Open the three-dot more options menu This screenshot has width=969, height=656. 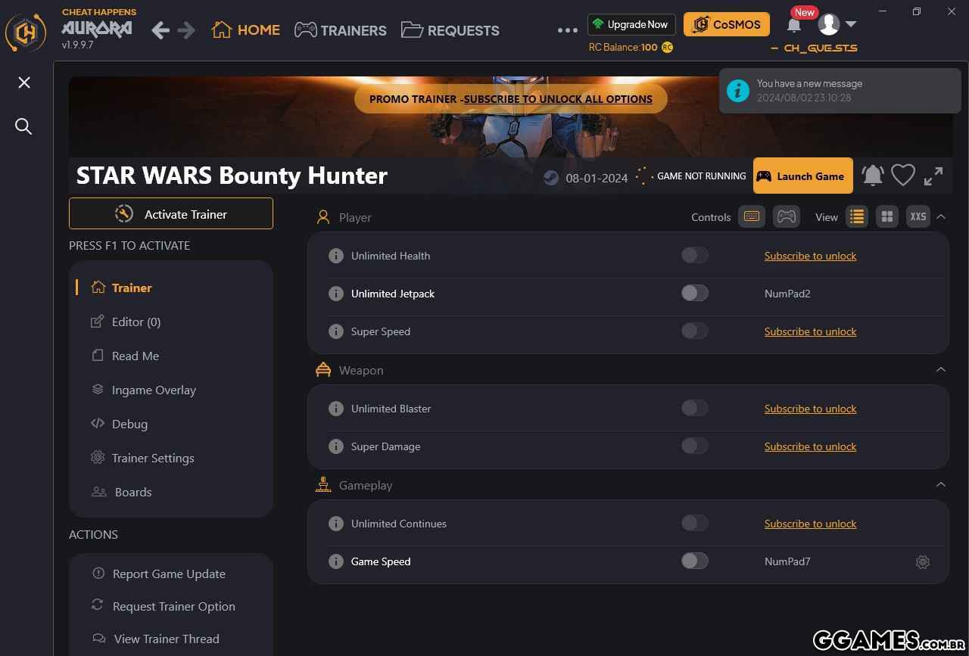[568, 30]
